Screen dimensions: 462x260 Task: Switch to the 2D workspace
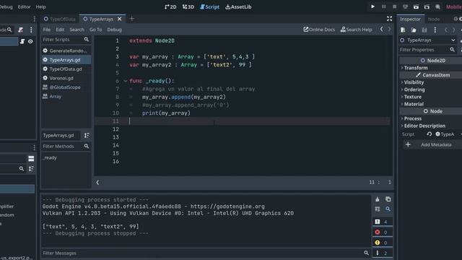pyautogui.click(x=170, y=6)
